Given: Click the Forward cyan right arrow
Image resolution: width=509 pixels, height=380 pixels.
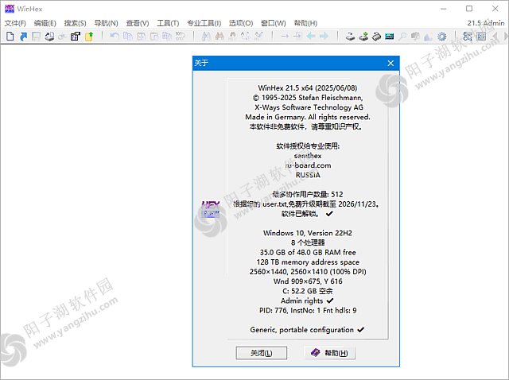Looking at the screenshot, I should (324, 36).
